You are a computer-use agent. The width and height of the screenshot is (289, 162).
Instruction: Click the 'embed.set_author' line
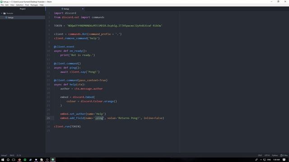click(83, 114)
